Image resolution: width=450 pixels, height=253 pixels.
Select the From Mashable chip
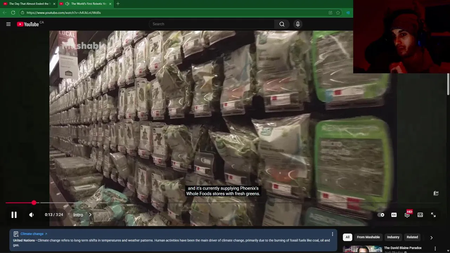(x=368, y=237)
